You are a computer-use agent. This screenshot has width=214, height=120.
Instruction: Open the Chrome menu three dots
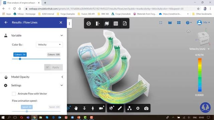[x=210, y=9]
